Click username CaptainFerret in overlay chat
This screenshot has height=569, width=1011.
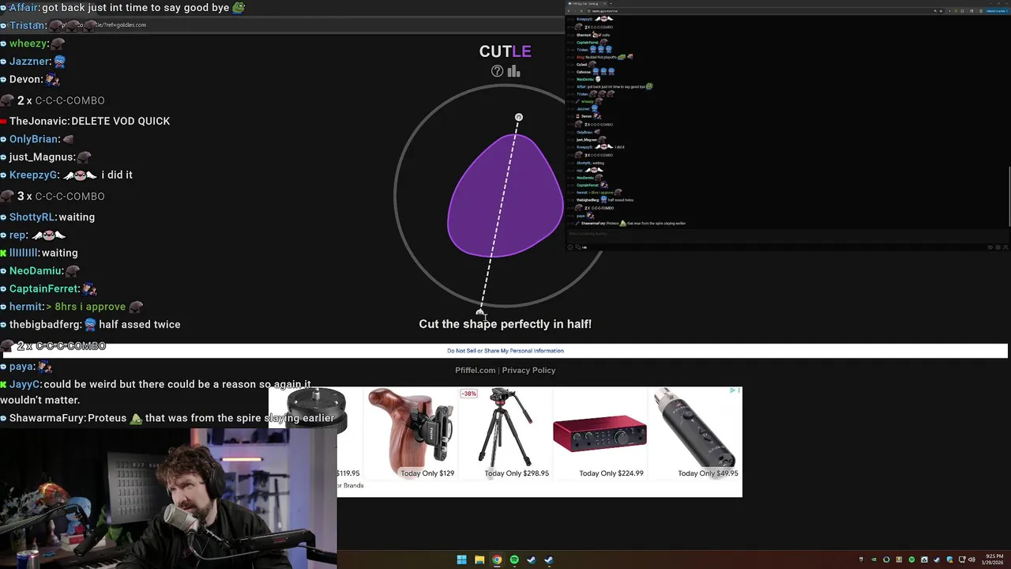[x=43, y=289]
